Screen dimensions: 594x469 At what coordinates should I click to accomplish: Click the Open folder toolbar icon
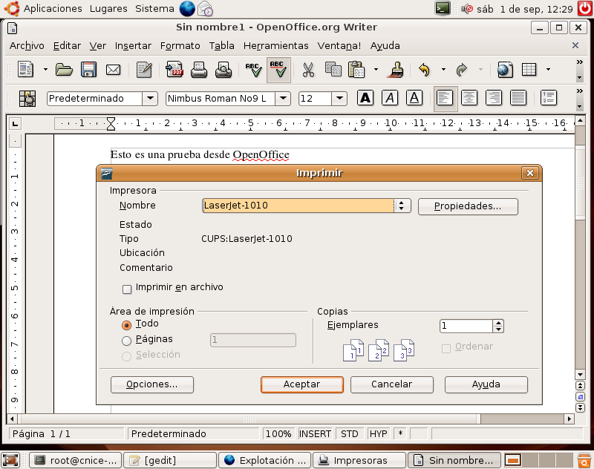[x=65, y=70]
